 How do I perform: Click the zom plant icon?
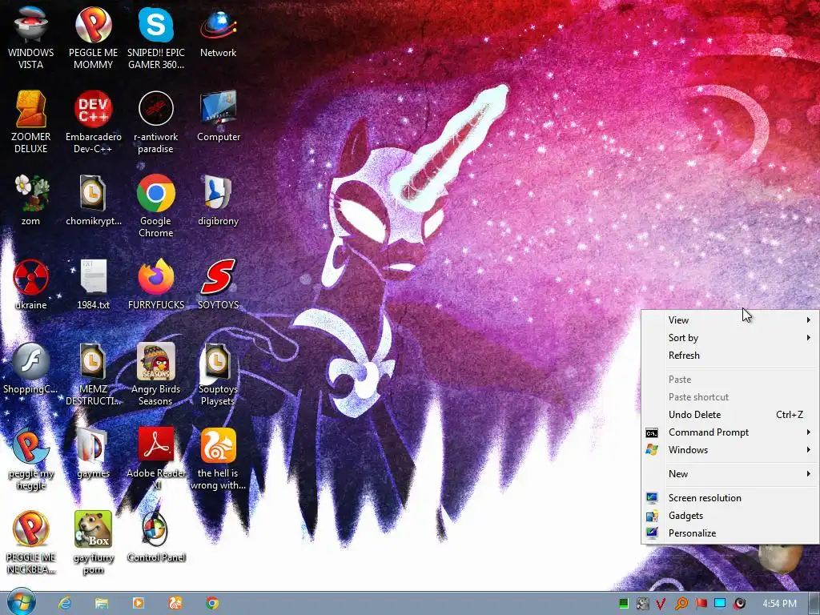click(31, 199)
